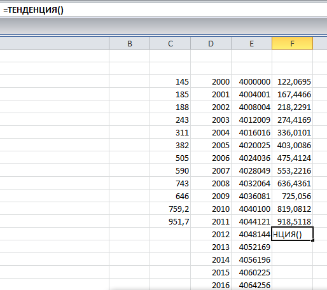Select cell with value 4000000
Screen dimensions: 327x290
click(252, 81)
